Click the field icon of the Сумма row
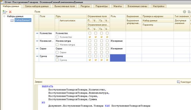Image resolution: width=191 pixels, height=110 pixels. pyautogui.click(x=37, y=56)
